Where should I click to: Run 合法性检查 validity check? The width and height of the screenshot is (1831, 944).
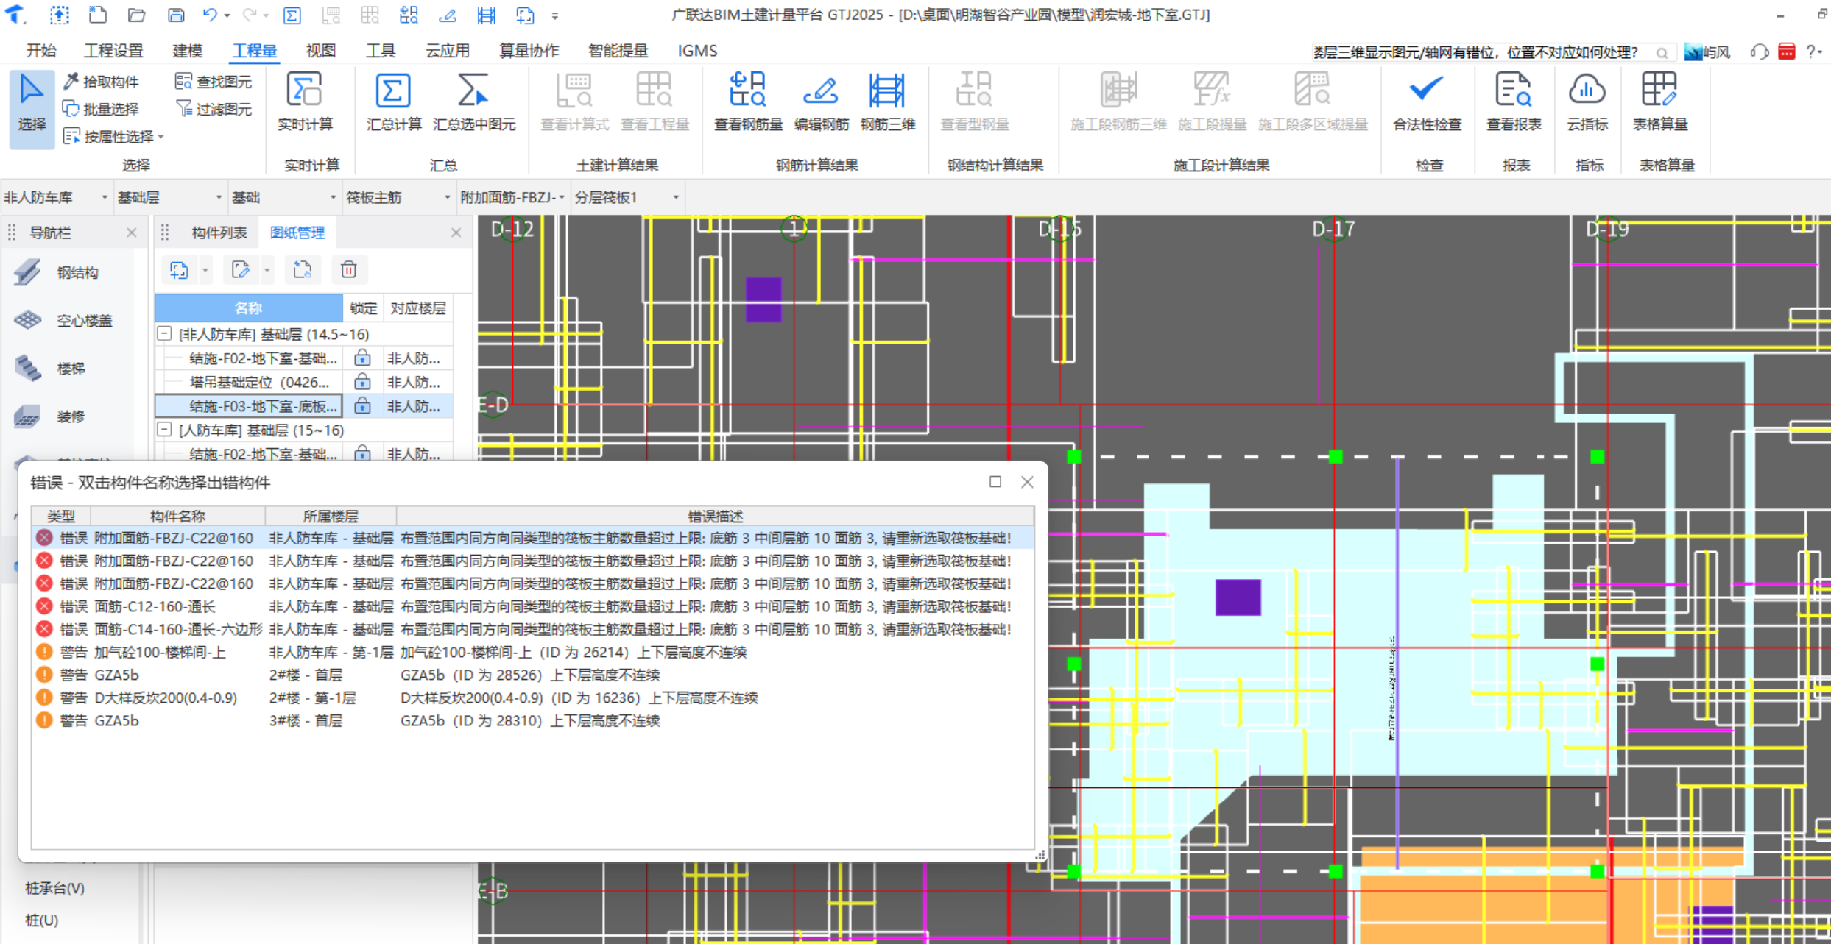tap(1427, 103)
